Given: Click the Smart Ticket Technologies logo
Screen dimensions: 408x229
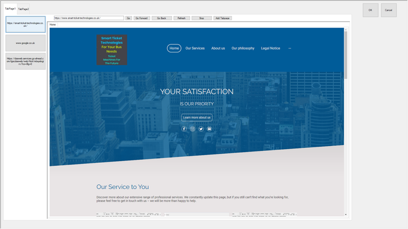Looking at the screenshot, I should tap(112, 50).
